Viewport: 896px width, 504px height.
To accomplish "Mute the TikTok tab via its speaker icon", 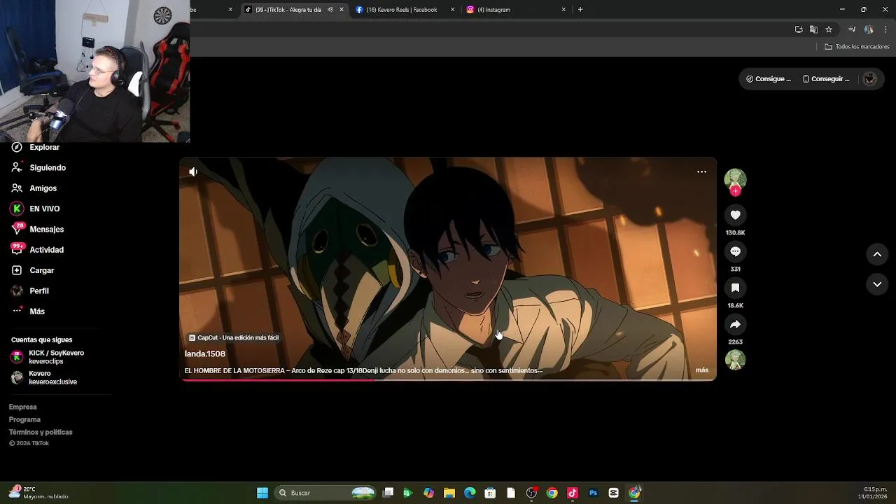I will pos(330,10).
